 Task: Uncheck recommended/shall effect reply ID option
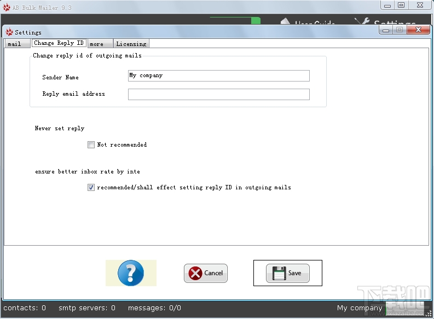(91, 187)
